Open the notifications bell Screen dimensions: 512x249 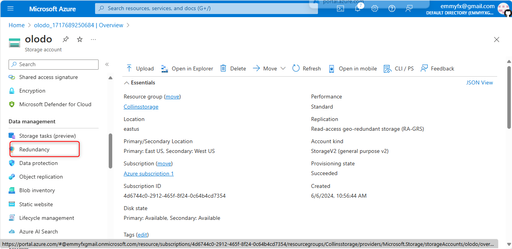click(x=358, y=9)
